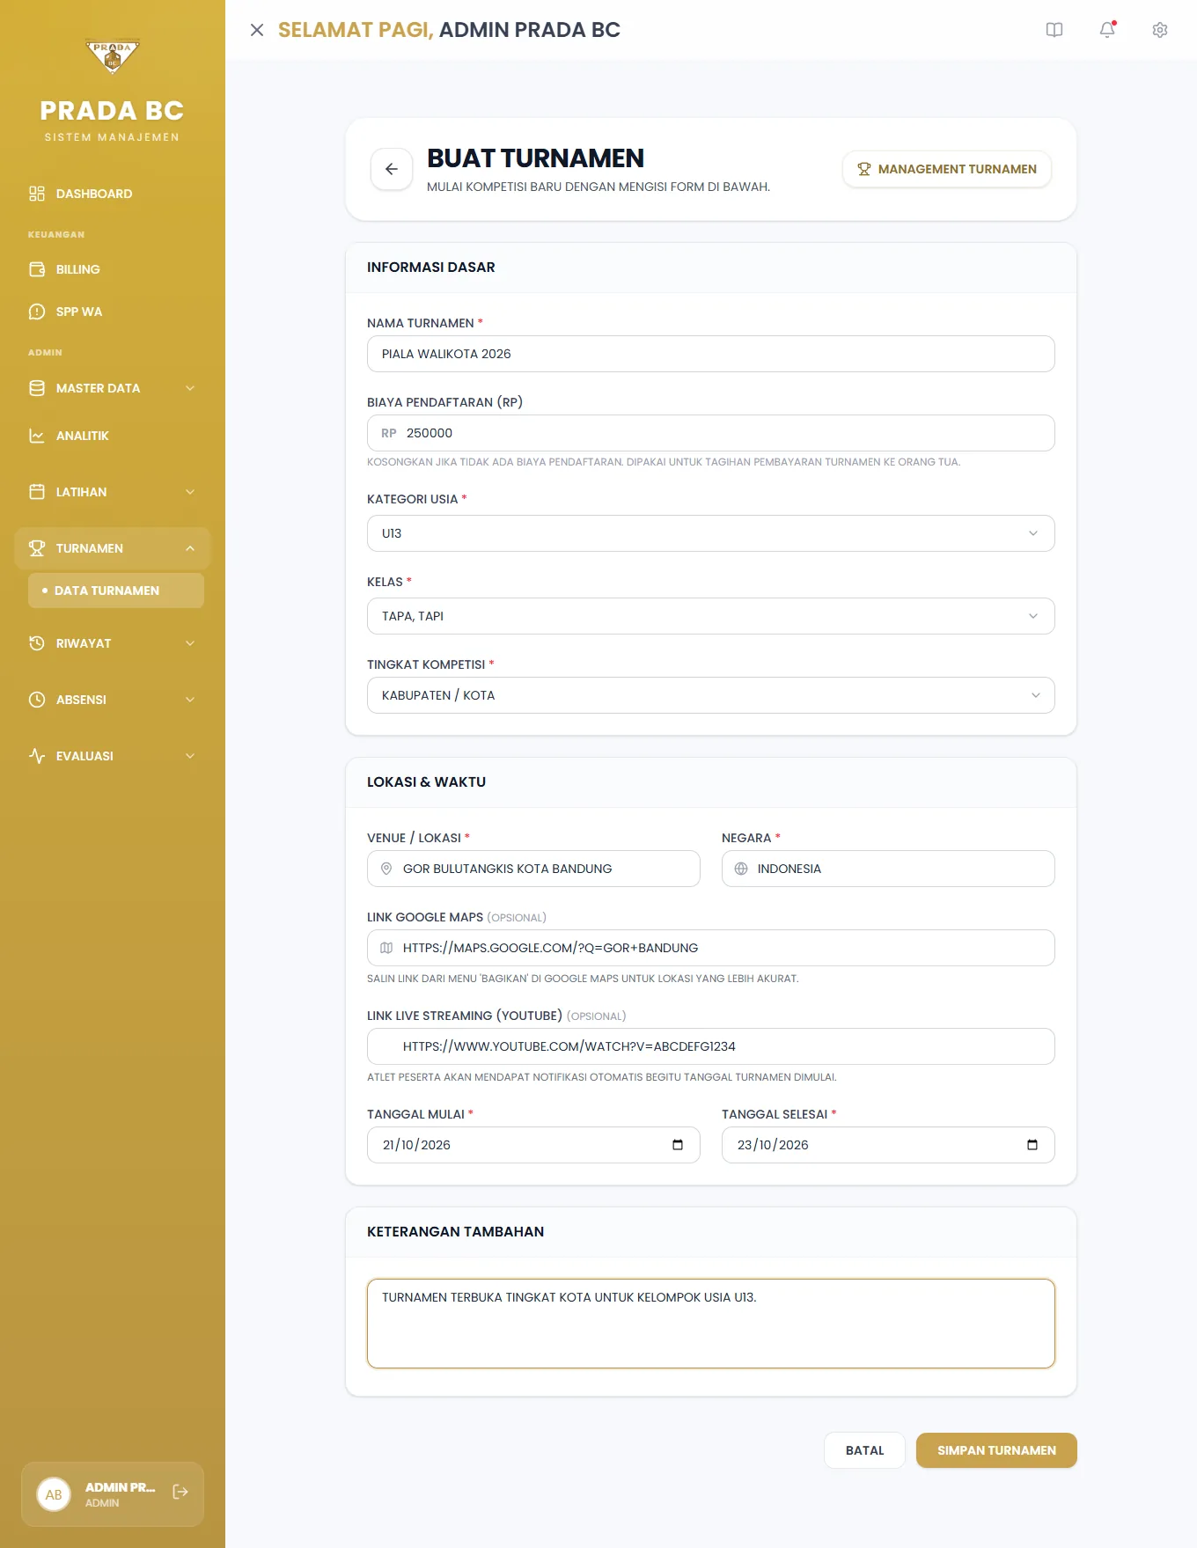Image resolution: width=1197 pixels, height=1548 pixels.
Task: Open Billing page
Action: click(113, 269)
